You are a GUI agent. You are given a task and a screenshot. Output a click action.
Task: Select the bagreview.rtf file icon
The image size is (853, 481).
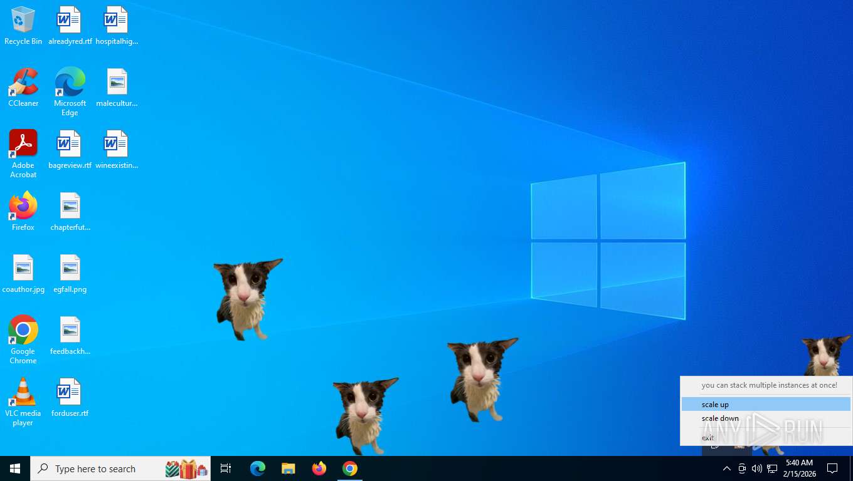click(x=70, y=150)
